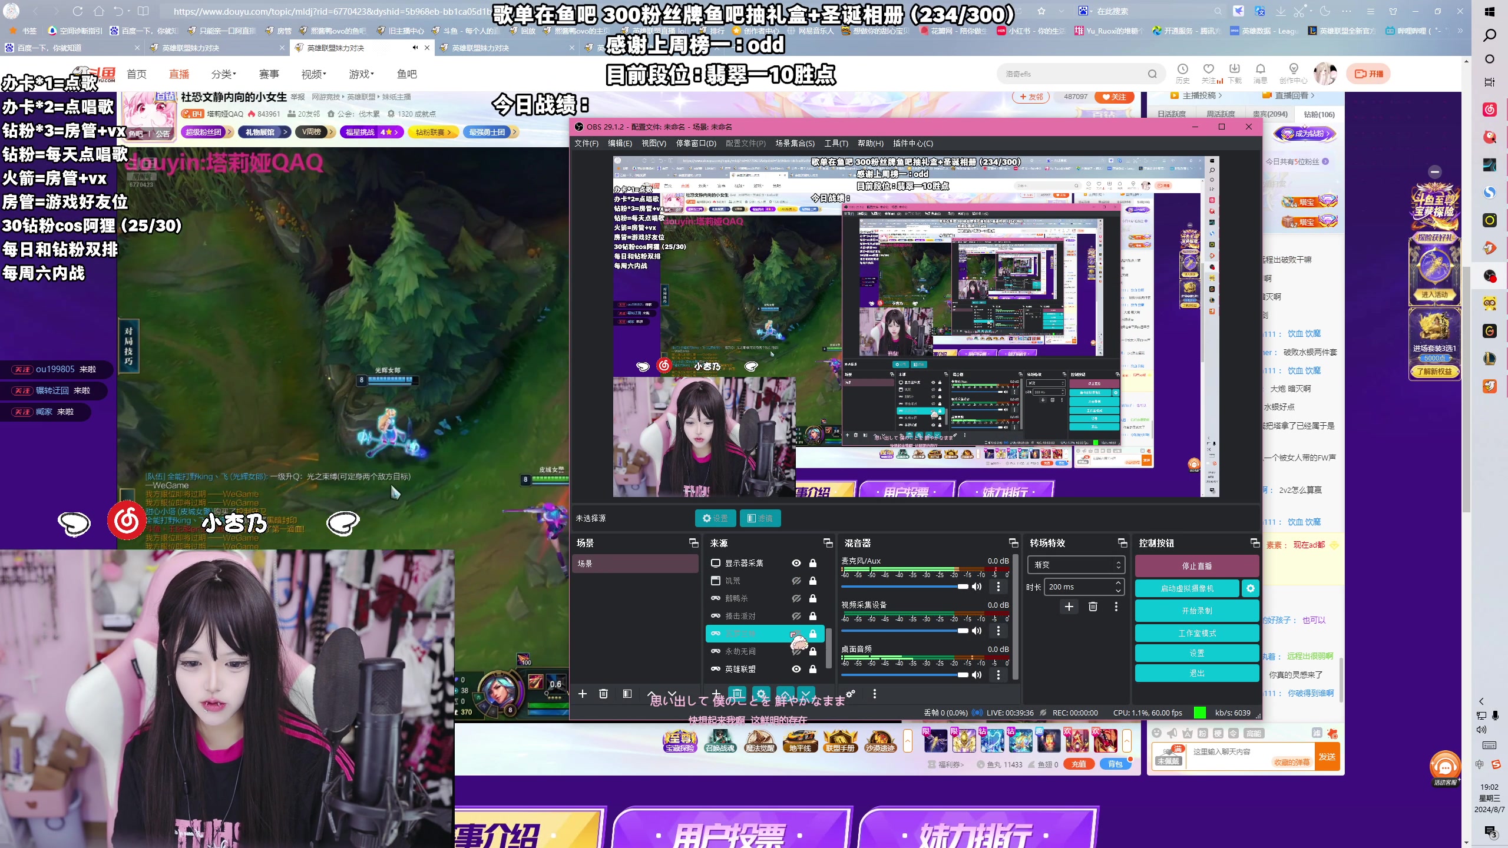1508x848 pixels.
Task: Add a transition with plus icon
Action: (x=1069, y=607)
